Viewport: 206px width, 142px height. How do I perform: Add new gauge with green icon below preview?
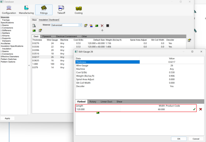coord(34,31)
